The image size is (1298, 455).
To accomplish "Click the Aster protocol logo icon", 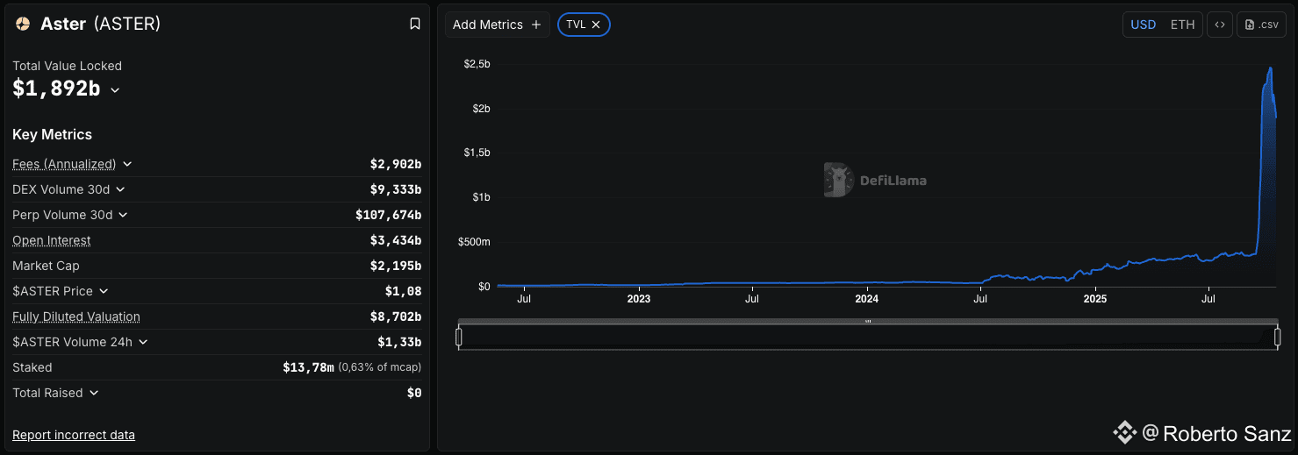I will (23, 24).
